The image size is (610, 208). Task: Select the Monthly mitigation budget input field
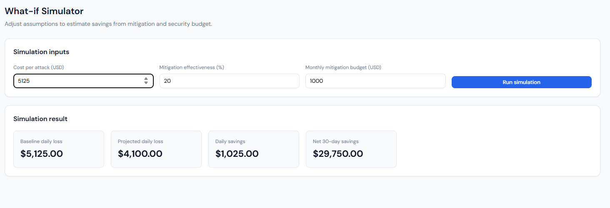(x=375, y=81)
